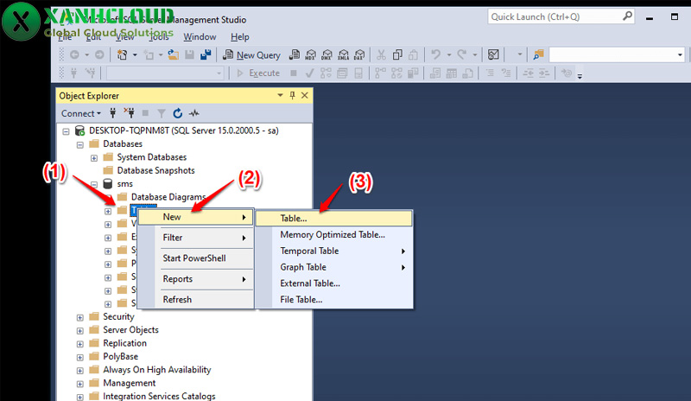Close the Object Explorer panel
Image resolution: width=691 pixels, height=401 pixels.
pyautogui.click(x=305, y=95)
